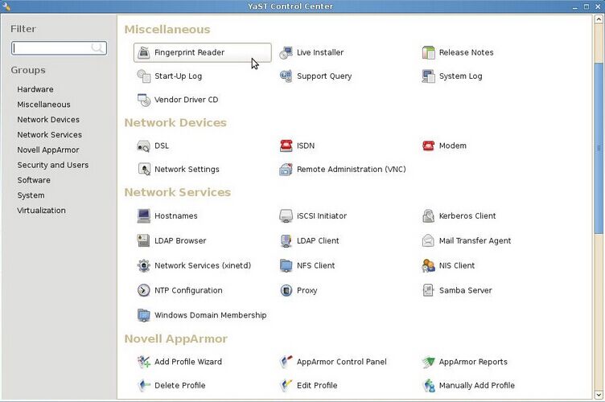Click the YaST icon in title bar

[6, 6]
